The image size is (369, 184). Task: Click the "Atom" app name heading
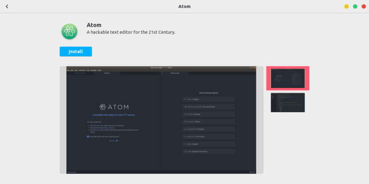pos(94,25)
